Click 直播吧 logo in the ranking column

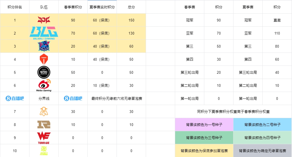[x=15, y=98]
